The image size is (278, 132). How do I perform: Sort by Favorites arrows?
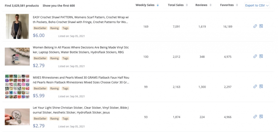(237, 5)
